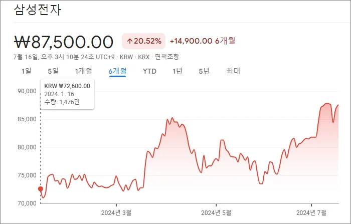Select the 1일 time range tab
Viewport: 351px width, 224px height.
click(x=26, y=71)
